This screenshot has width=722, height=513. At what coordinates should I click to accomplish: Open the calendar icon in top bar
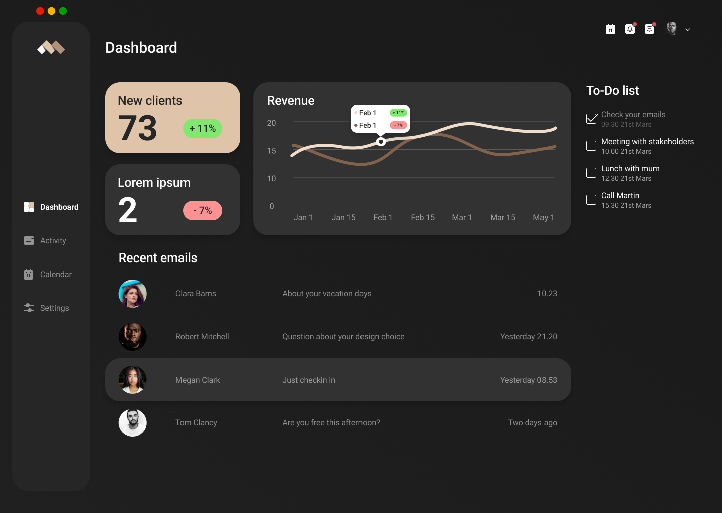coord(610,29)
